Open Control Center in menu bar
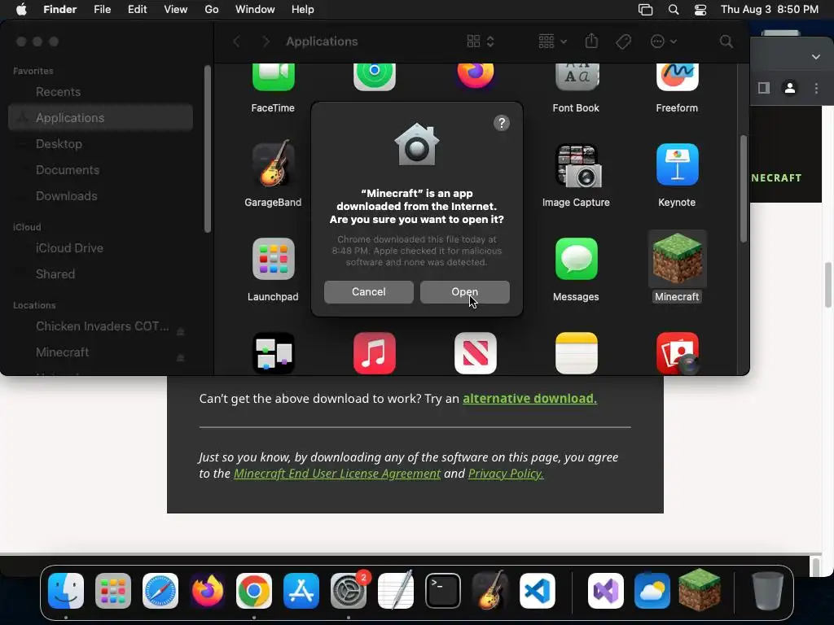Viewport: 834px width, 625px height. click(700, 10)
